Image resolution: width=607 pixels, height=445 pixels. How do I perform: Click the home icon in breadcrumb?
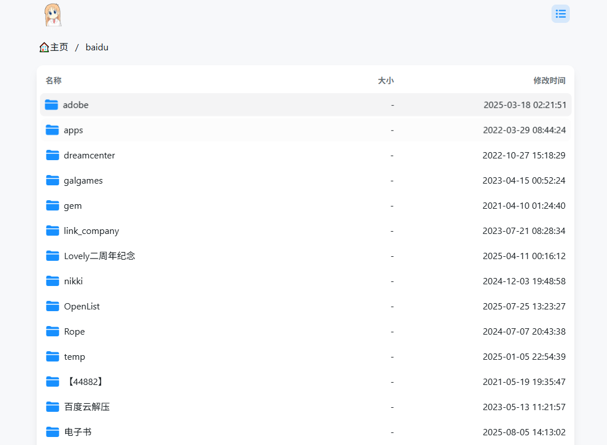(x=44, y=47)
